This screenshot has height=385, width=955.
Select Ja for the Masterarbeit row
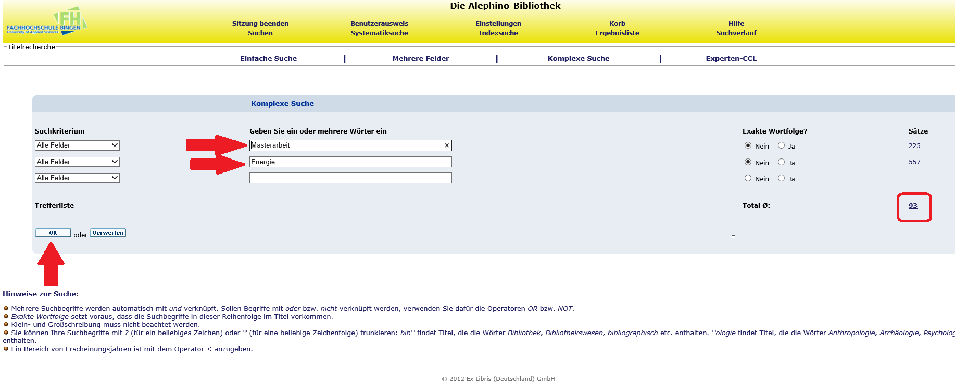(x=781, y=145)
